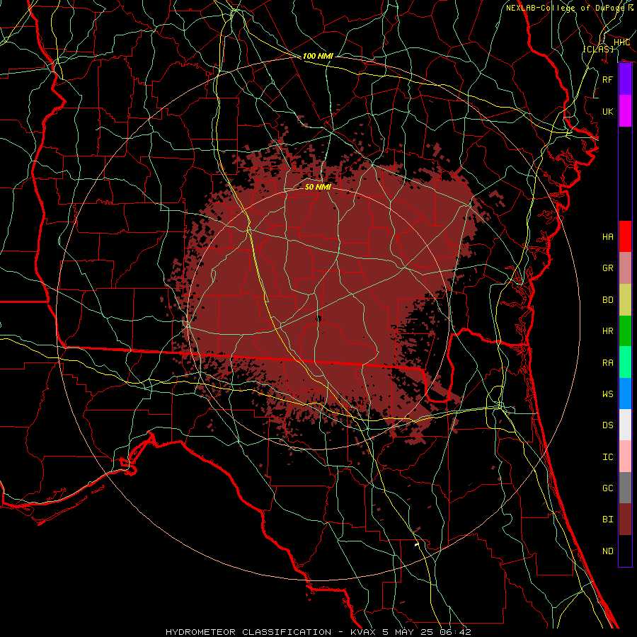Click the RA light green legend swatch

tap(625, 362)
